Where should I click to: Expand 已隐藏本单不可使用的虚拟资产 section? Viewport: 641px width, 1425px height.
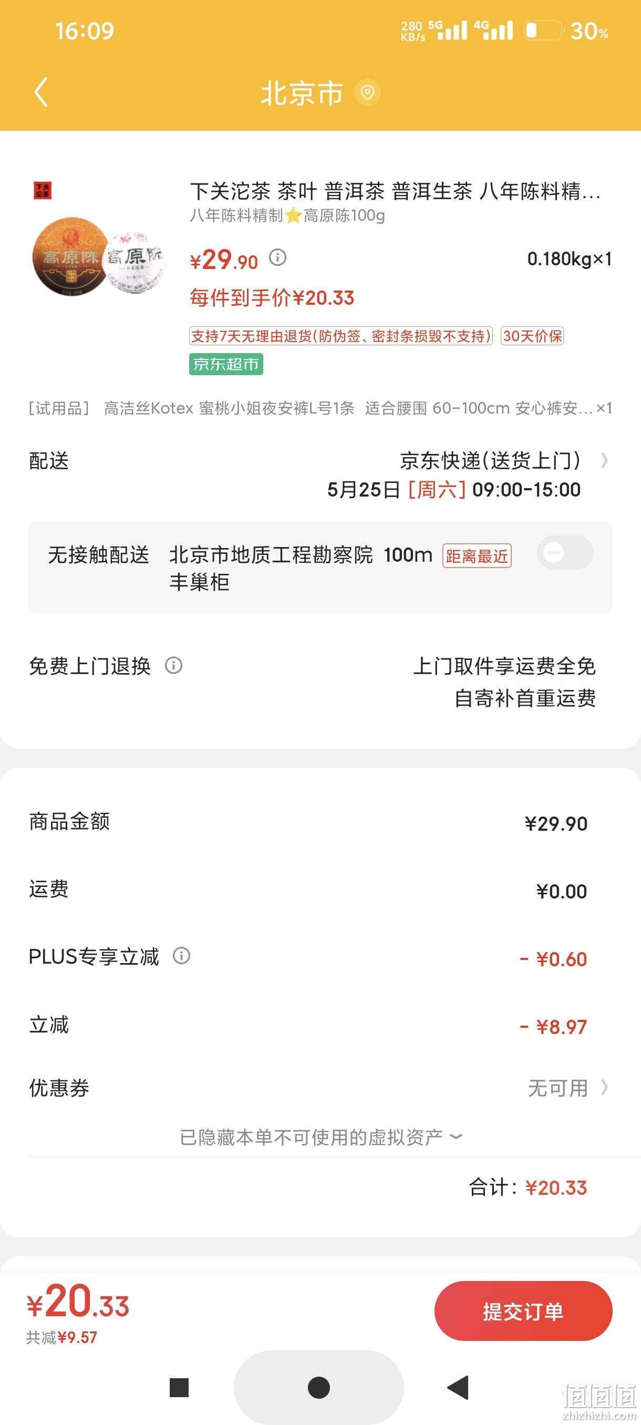tap(321, 1137)
